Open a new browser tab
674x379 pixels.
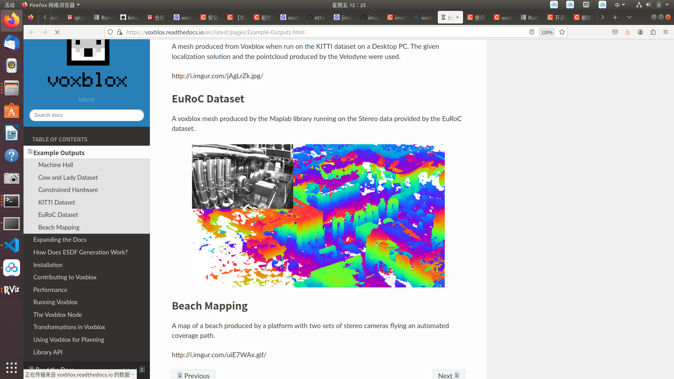pos(615,17)
